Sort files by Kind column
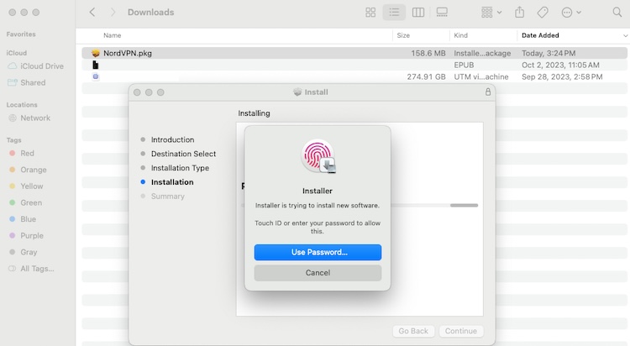The width and height of the screenshot is (630, 346). pyautogui.click(x=461, y=35)
